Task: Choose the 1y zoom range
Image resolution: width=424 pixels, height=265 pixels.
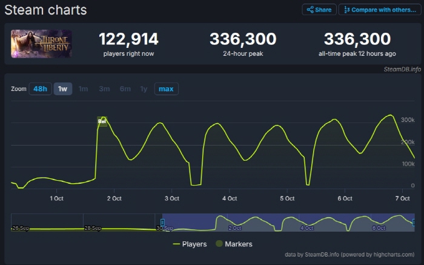Action: [144, 89]
